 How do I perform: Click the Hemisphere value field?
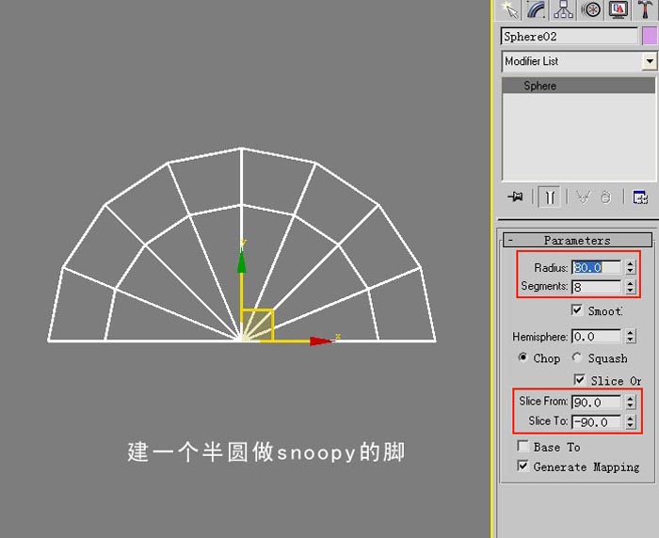(596, 337)
